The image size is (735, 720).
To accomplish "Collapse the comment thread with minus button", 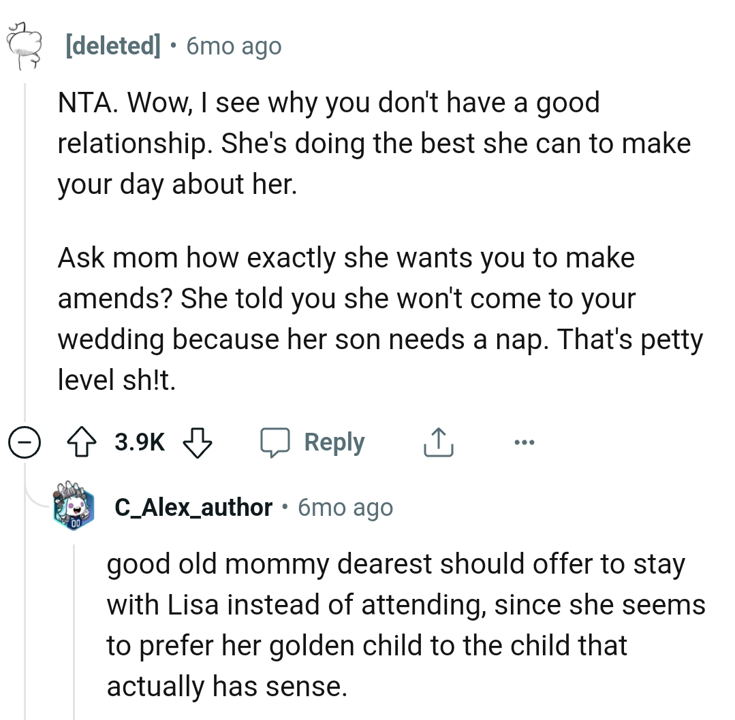I will (x=25, y=442).
